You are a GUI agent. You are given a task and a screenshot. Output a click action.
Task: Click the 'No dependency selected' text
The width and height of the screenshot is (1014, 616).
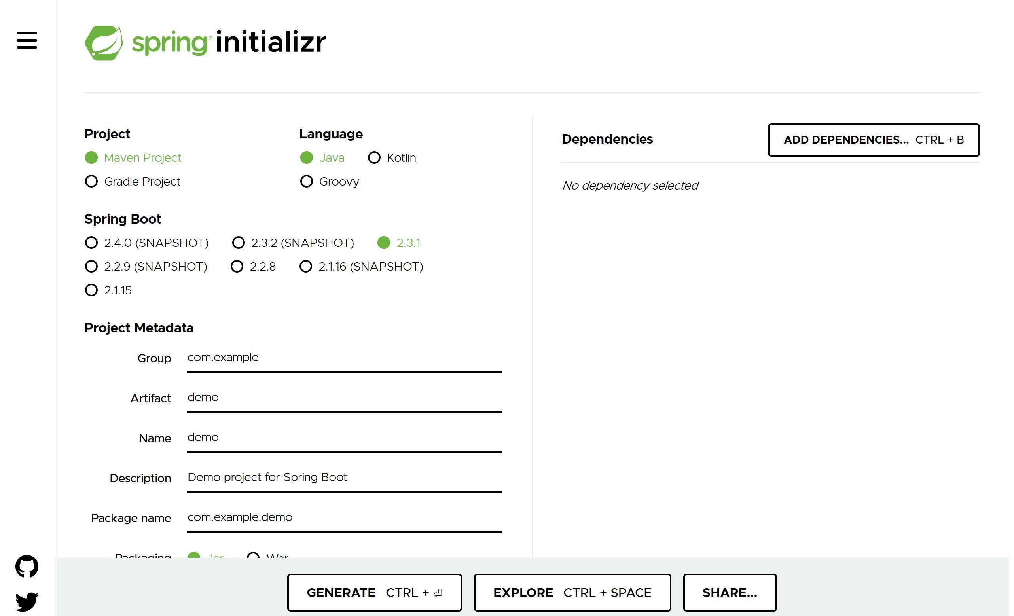630,186
